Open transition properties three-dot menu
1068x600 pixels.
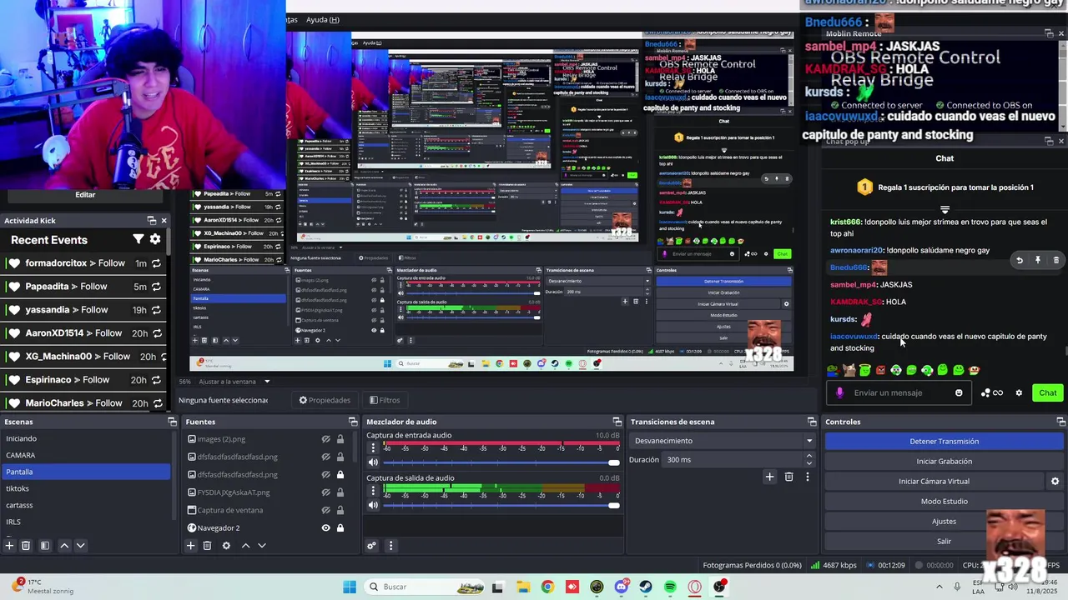pos(807,477)
